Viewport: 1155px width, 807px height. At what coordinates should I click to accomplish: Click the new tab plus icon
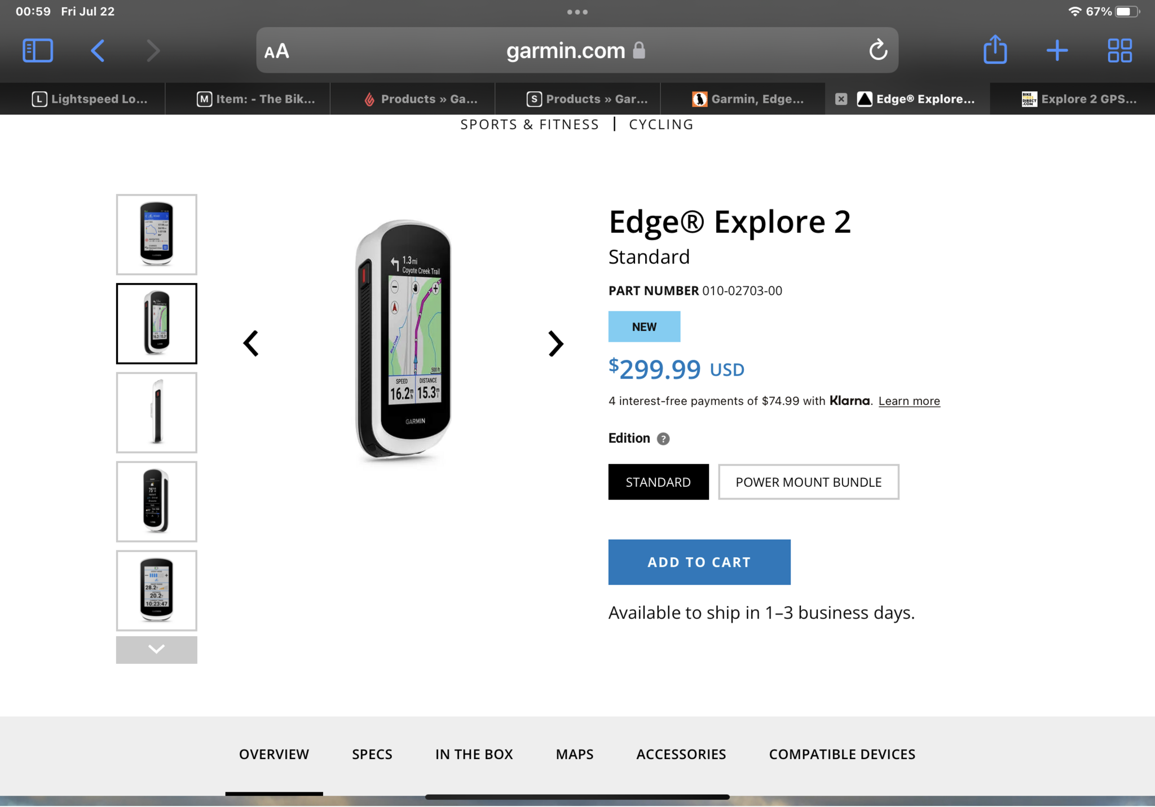tap(1054, 50)
